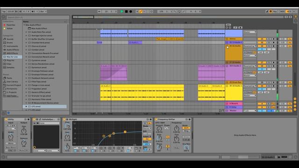Screen dimensions: 299x168
Task: Open the Sounds category
Action: [10, 39]
